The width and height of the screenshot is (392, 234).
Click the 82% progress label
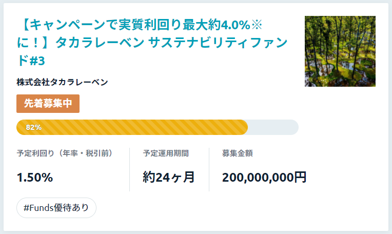(34, 127)
